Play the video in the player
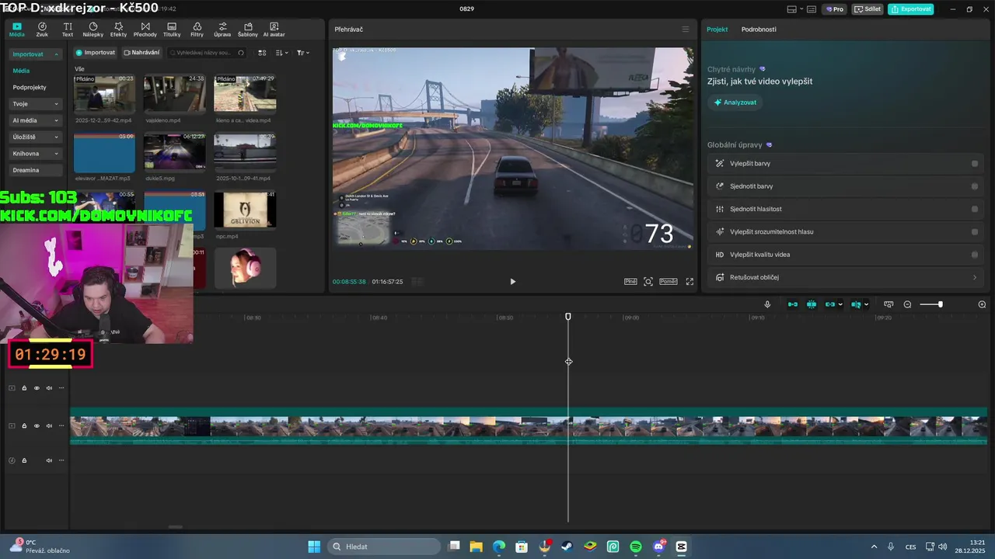 [512, 282]
